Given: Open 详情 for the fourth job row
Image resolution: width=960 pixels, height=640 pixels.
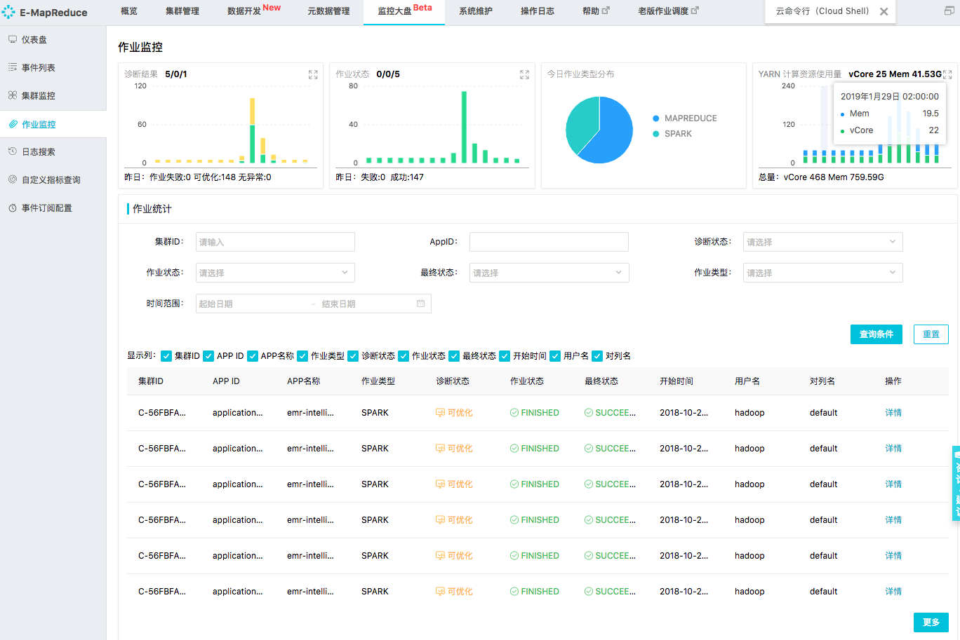Looking at the screenshot, I should click(x=893, y=520).
